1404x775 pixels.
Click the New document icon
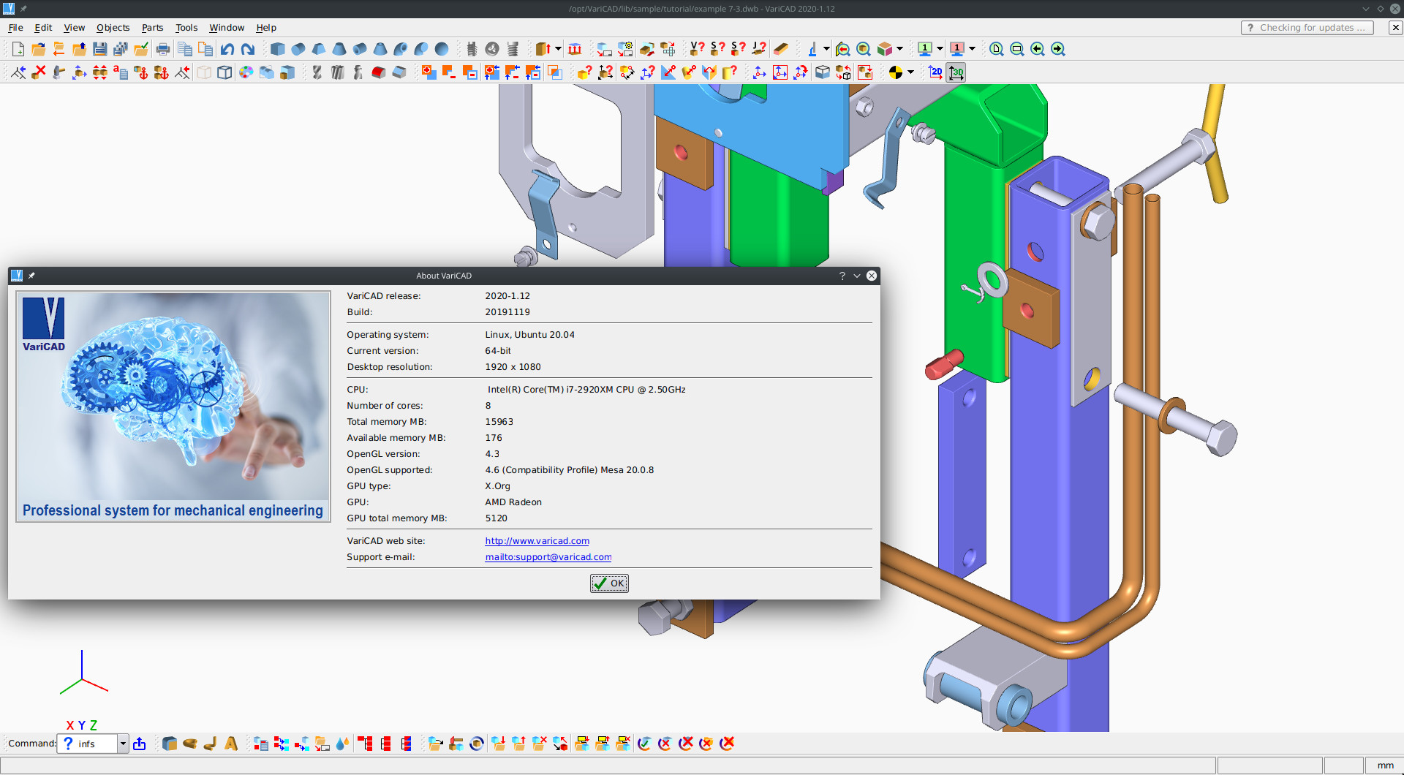click(18, 49)
